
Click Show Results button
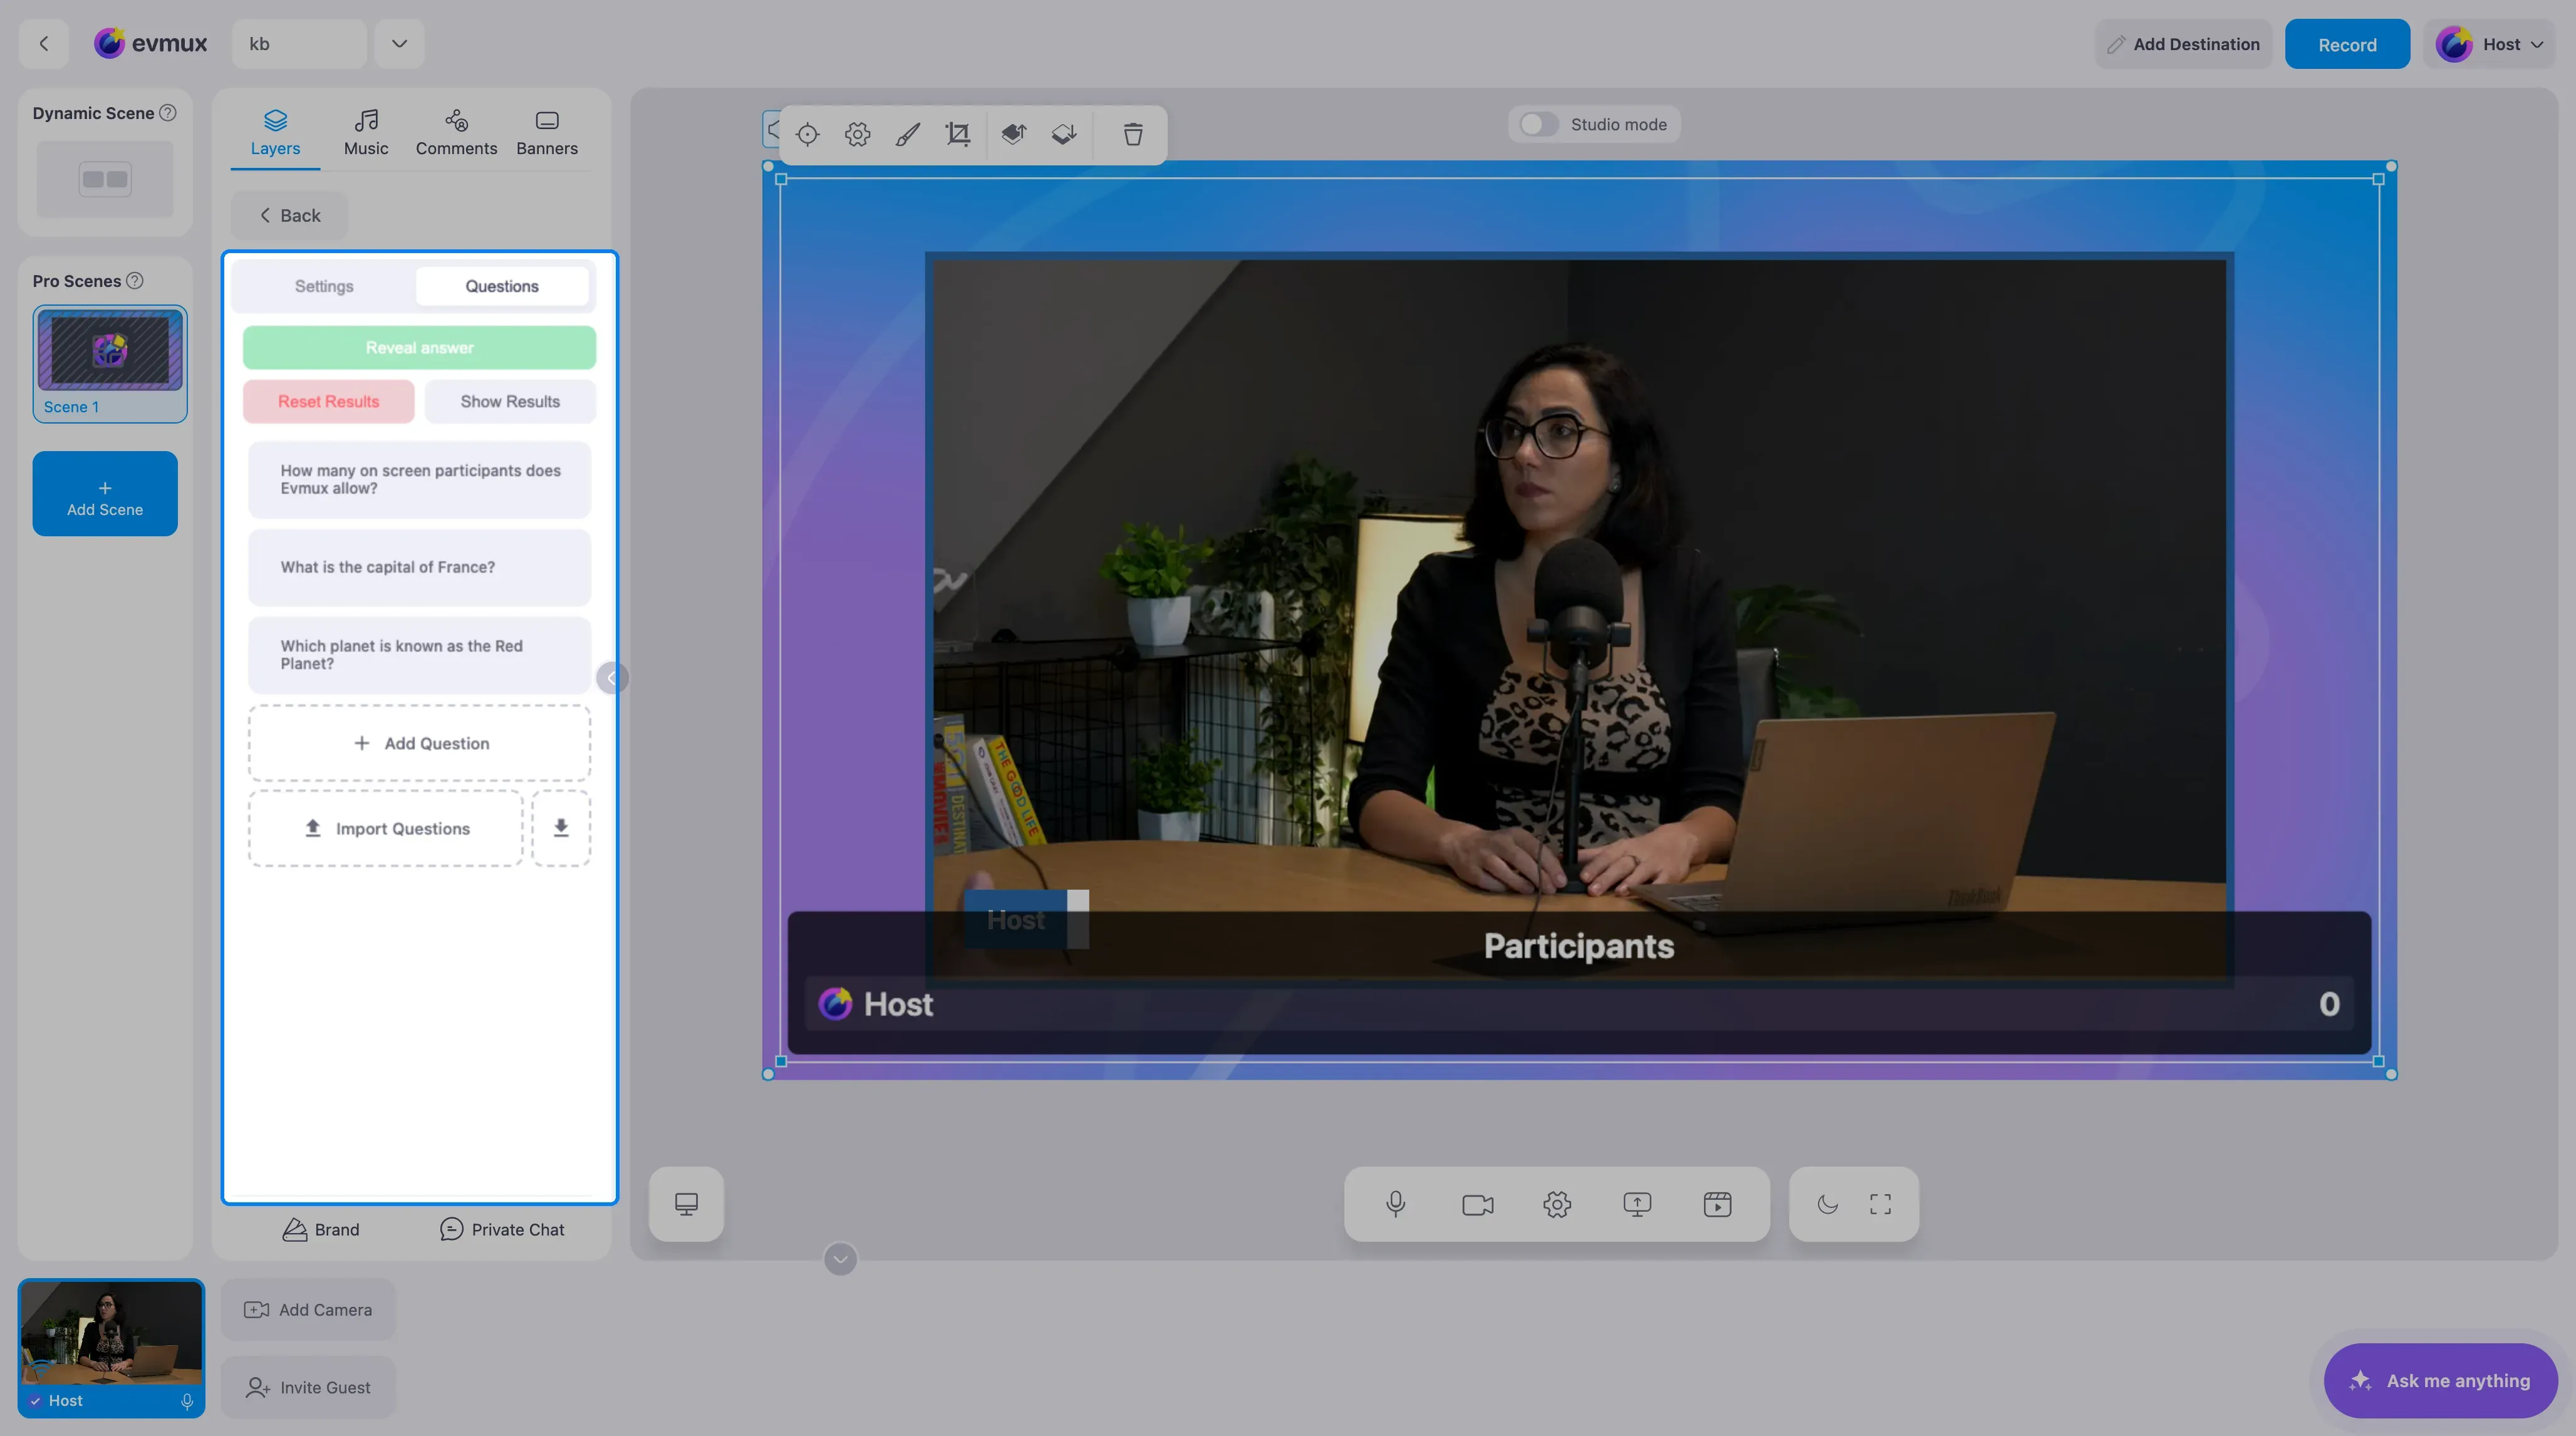(x=510, y=402)
